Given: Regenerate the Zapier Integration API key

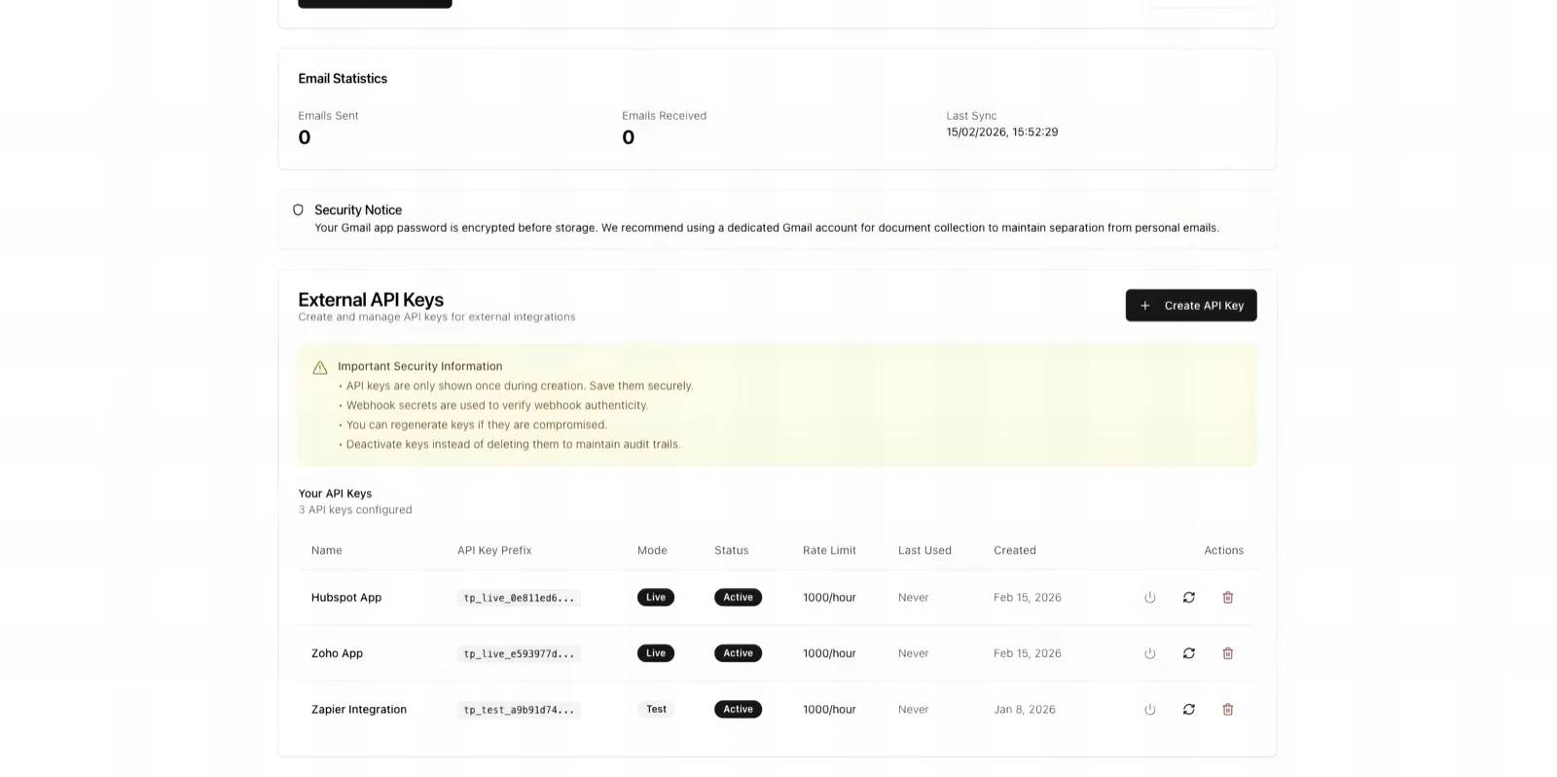Looking at the screenshot, I should [1188, 710].
